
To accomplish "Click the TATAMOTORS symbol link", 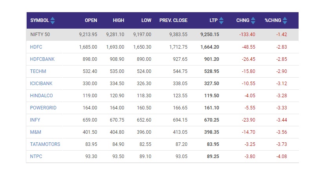I will tap(45, 144).
